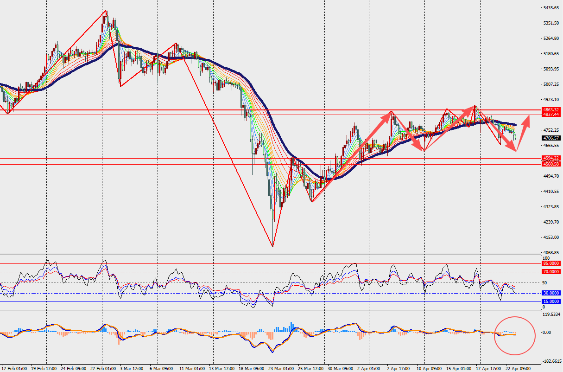Click the 5435.65 price scale value
Screen dimensions: 563x372
[552, 8]
